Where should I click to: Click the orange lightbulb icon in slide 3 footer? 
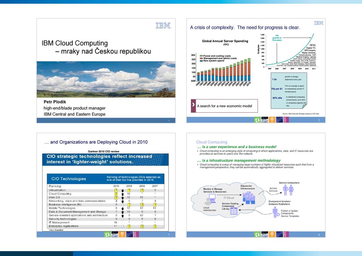pyautogui.click(x=122, y=234)
